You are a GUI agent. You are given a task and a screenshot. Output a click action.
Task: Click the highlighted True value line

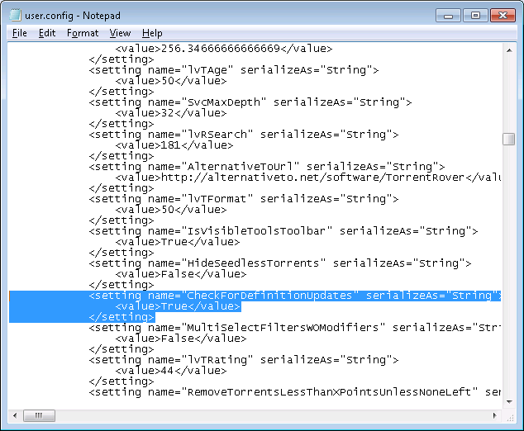[178, 306]
